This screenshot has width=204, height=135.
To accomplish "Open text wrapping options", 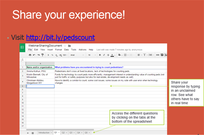I will tap(150, 55).
